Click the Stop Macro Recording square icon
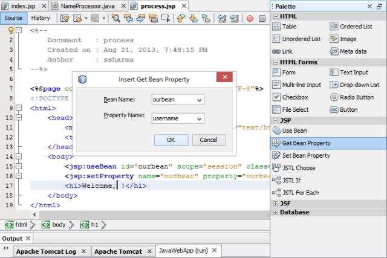The height and width of the screenshot is (258, 387). coord(262,18)
